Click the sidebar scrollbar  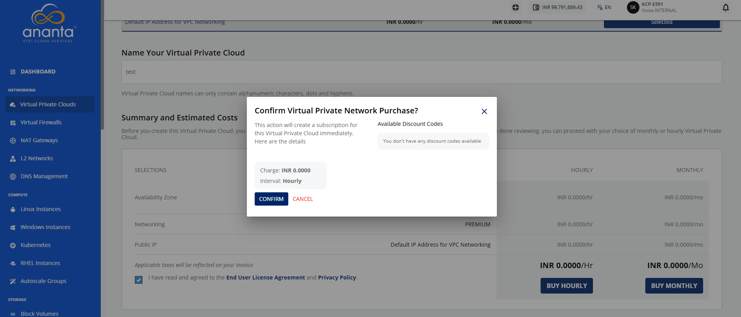coord(102,64)
